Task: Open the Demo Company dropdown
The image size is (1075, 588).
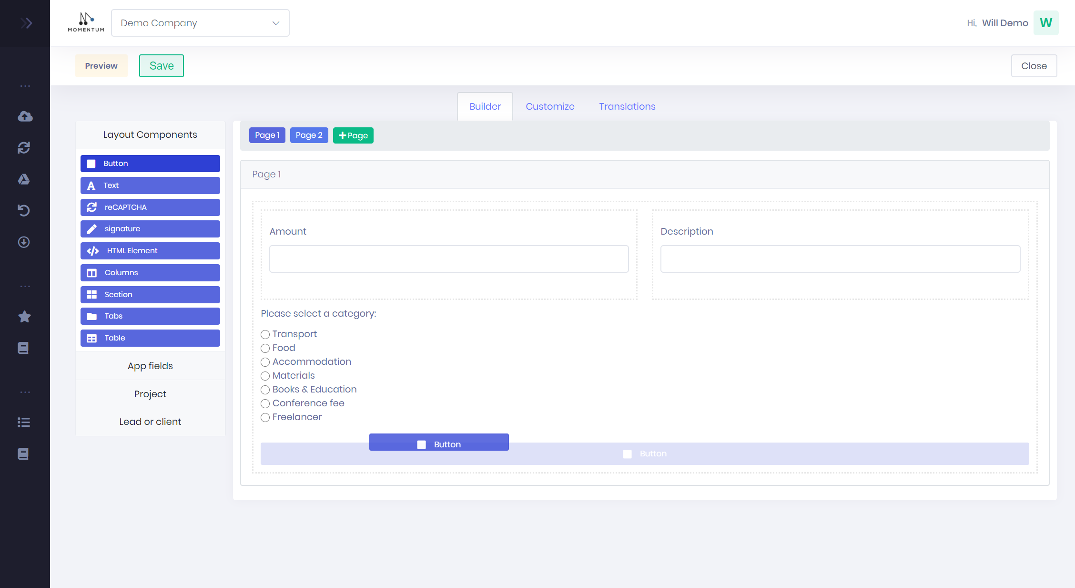Action: (x=200, y=23)
